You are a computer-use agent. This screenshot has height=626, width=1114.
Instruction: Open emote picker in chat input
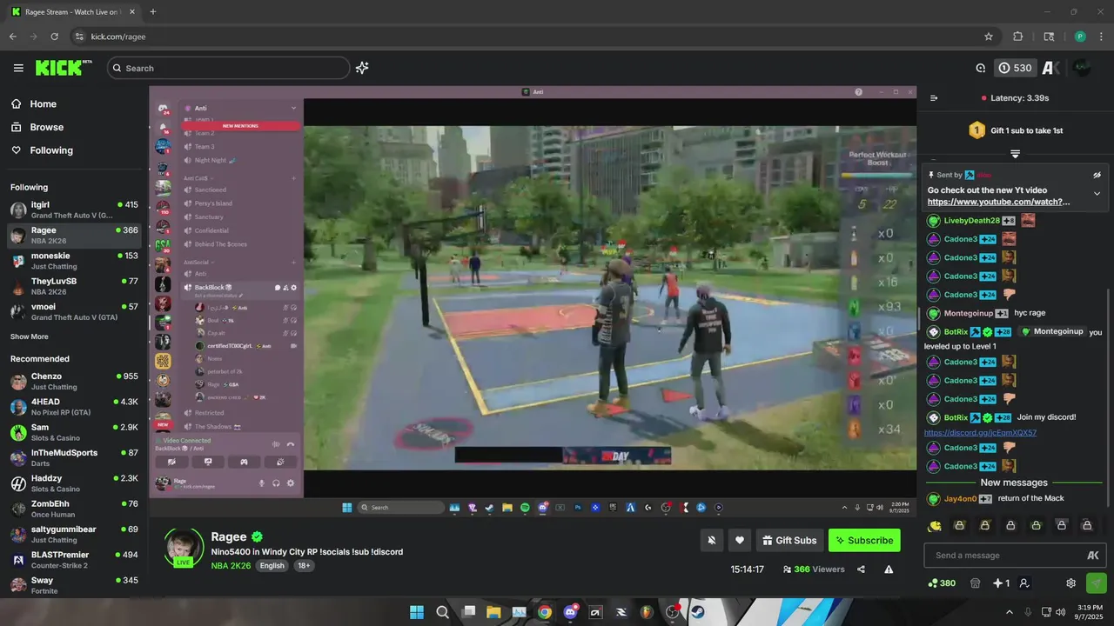pos(1093,556)
